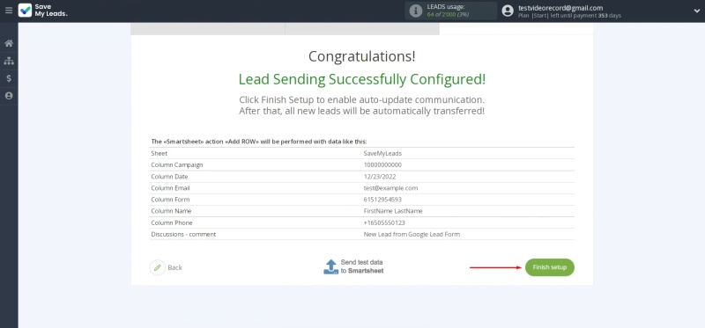Screen dimensions: 705x328
Task: Click the 12/23/2022 date value
Action: [380, 177]
